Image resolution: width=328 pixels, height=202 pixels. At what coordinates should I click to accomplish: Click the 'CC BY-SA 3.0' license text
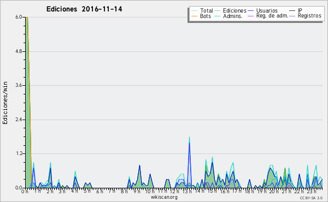[x=311, y=198]
